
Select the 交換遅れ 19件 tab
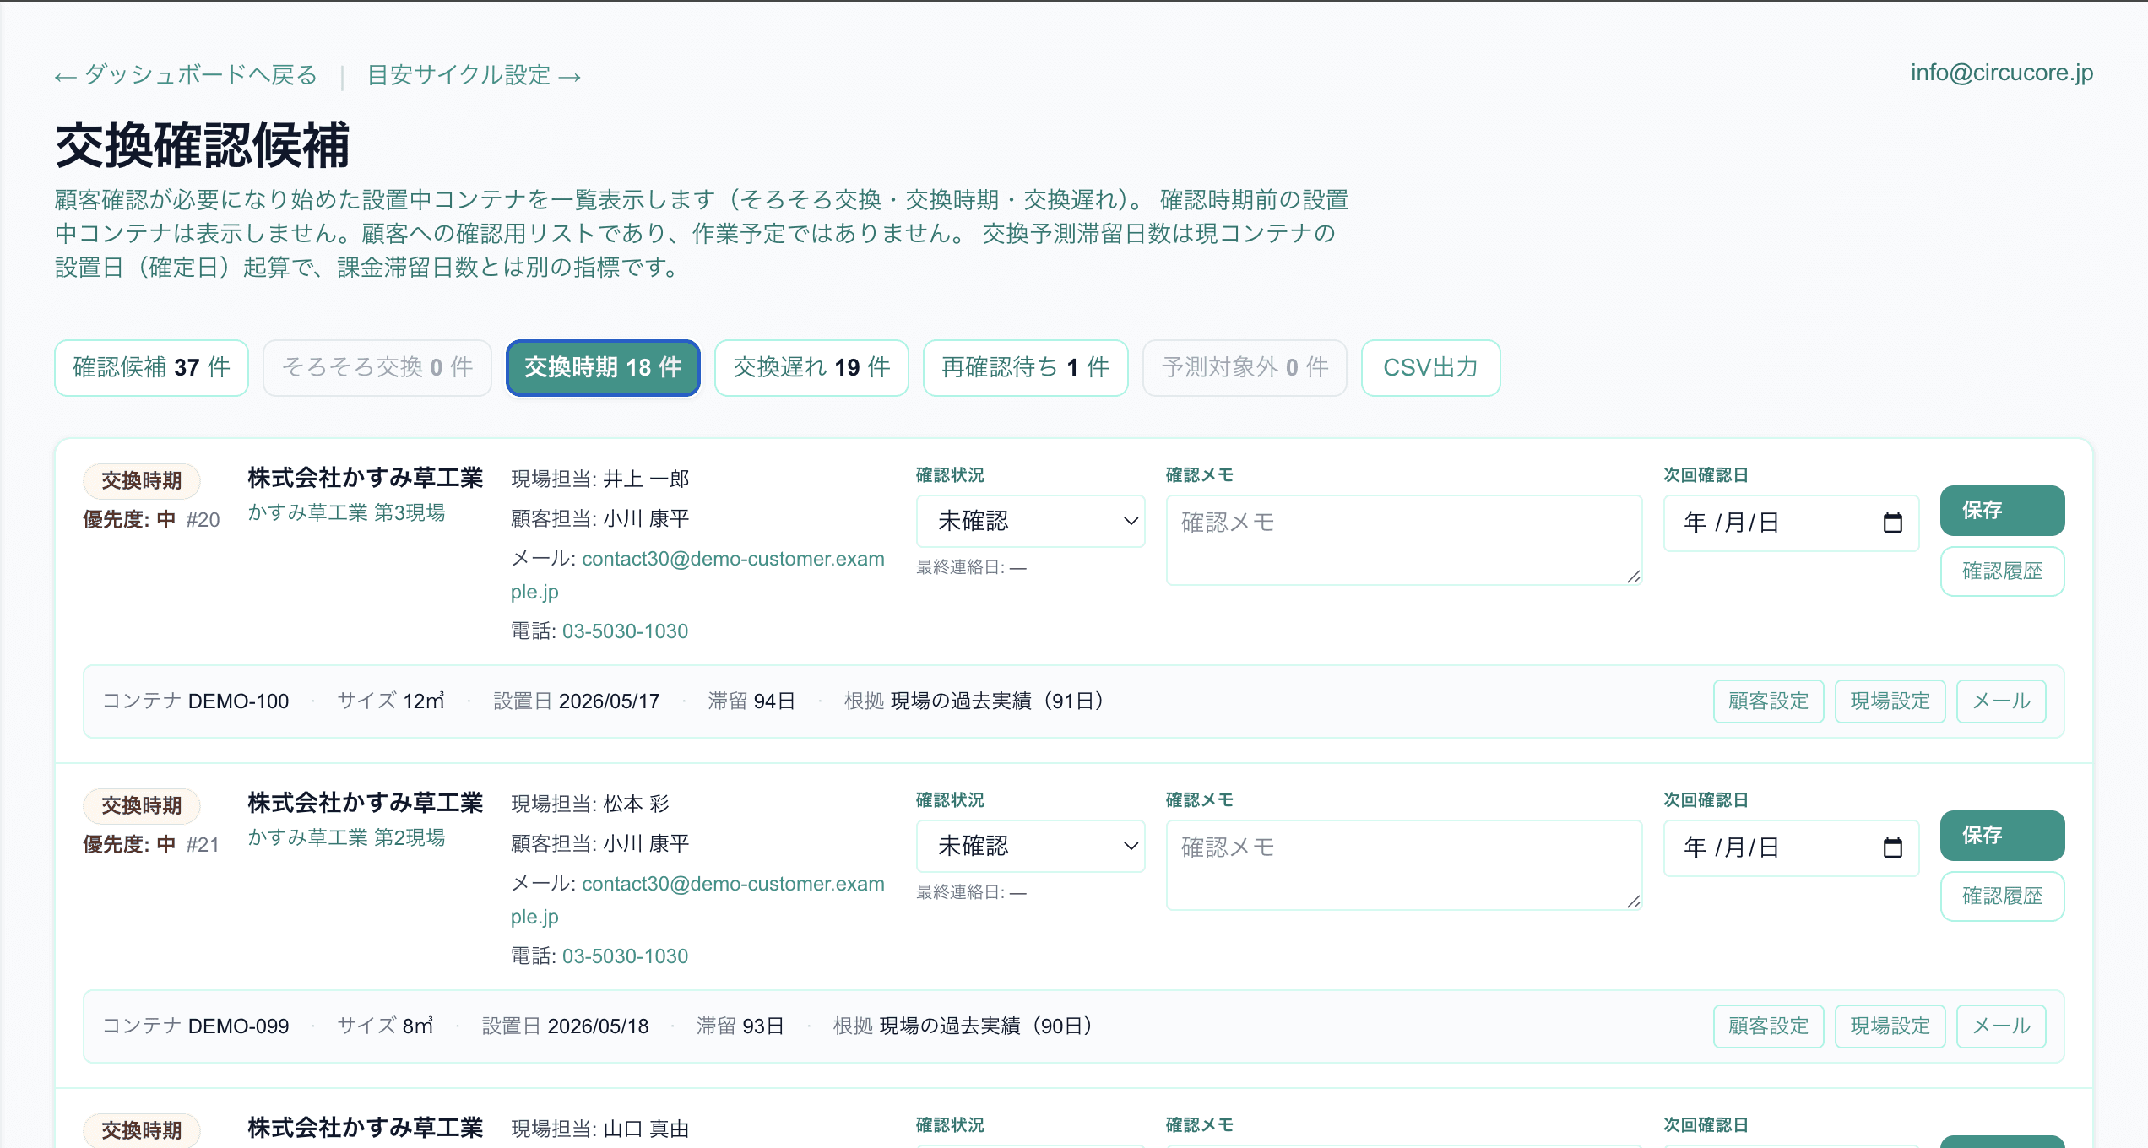pos(811,367)
